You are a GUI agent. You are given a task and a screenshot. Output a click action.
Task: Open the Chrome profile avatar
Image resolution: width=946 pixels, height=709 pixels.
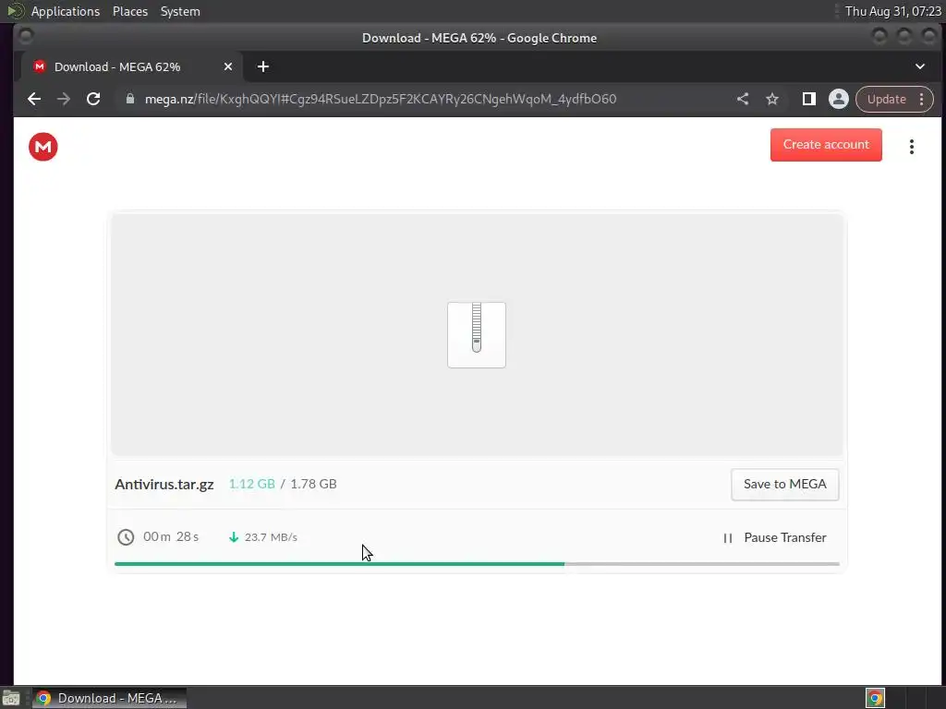click(839, 99)
